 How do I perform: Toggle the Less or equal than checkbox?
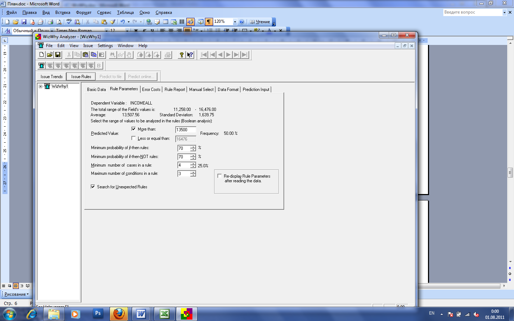pos(133,138)
